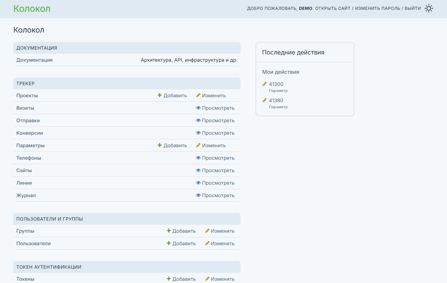
Task: Open the Конверсии model list
Action: 30,133
